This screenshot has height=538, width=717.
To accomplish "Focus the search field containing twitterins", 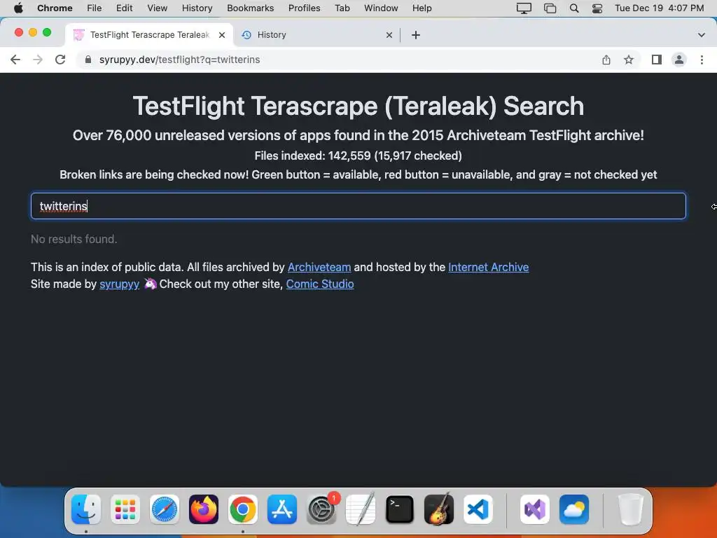I will pos(358,206).
